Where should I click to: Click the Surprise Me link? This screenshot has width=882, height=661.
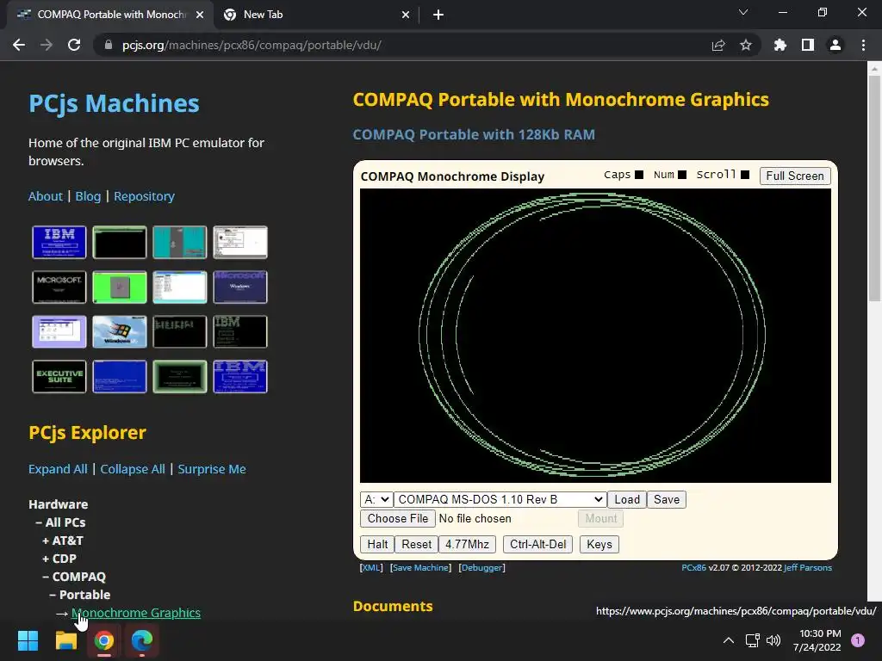(212, 469)
